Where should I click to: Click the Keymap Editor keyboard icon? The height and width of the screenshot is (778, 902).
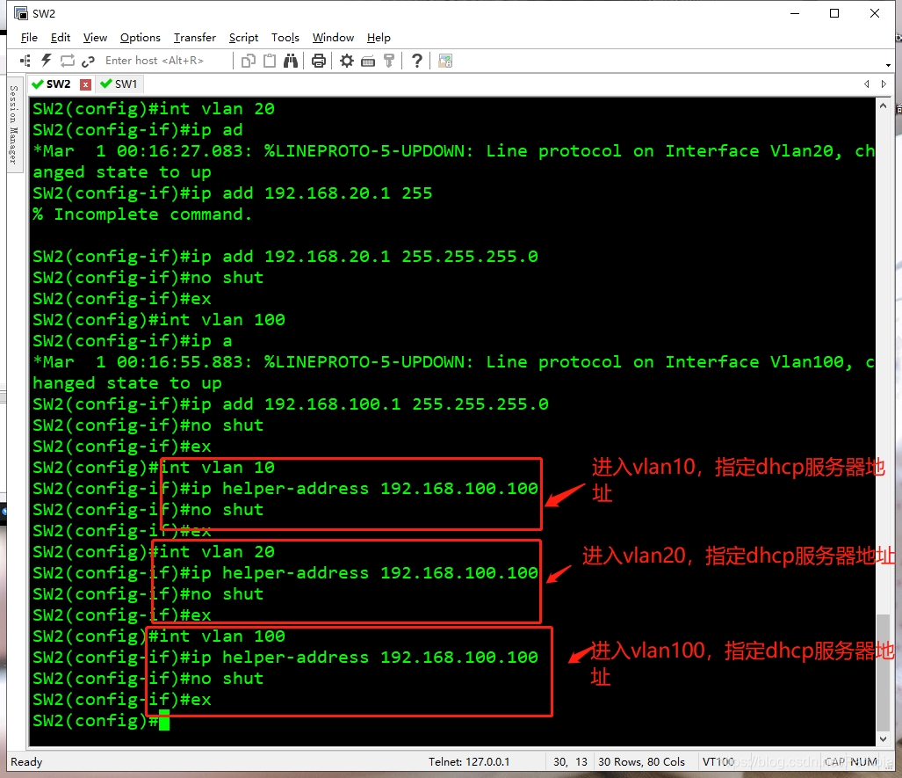(x=368, y=61)
